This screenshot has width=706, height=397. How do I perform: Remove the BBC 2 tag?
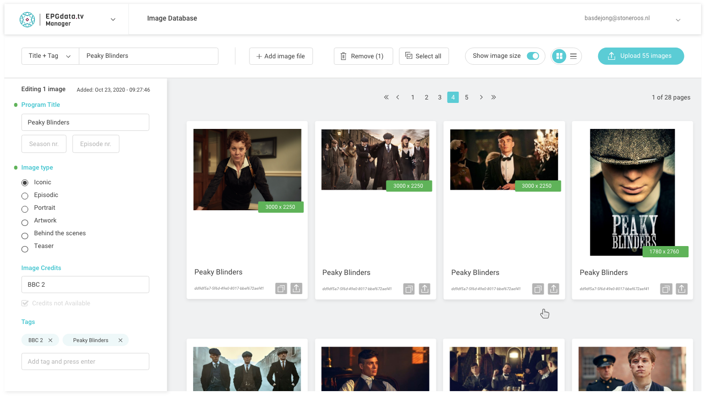coord(50,340)
